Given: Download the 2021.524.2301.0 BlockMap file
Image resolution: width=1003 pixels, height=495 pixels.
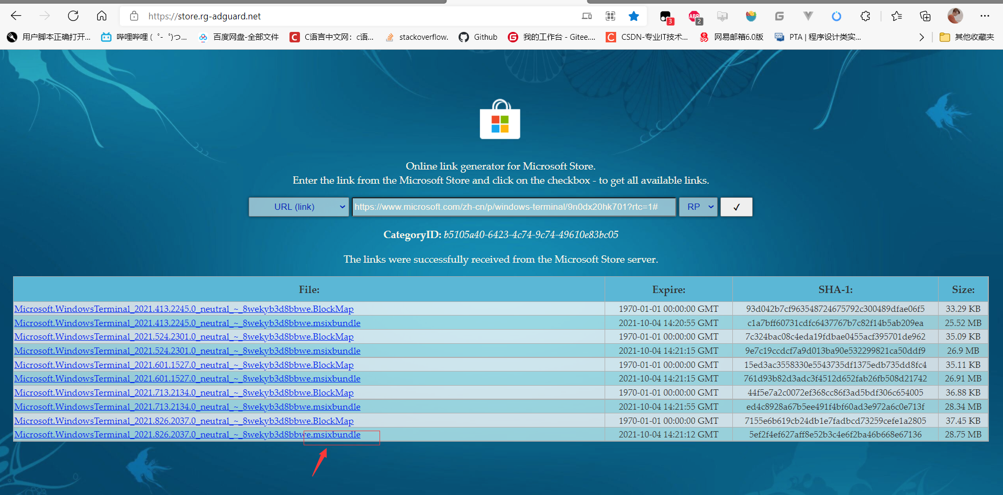Looking at the screenshot, I should point(184,336).
